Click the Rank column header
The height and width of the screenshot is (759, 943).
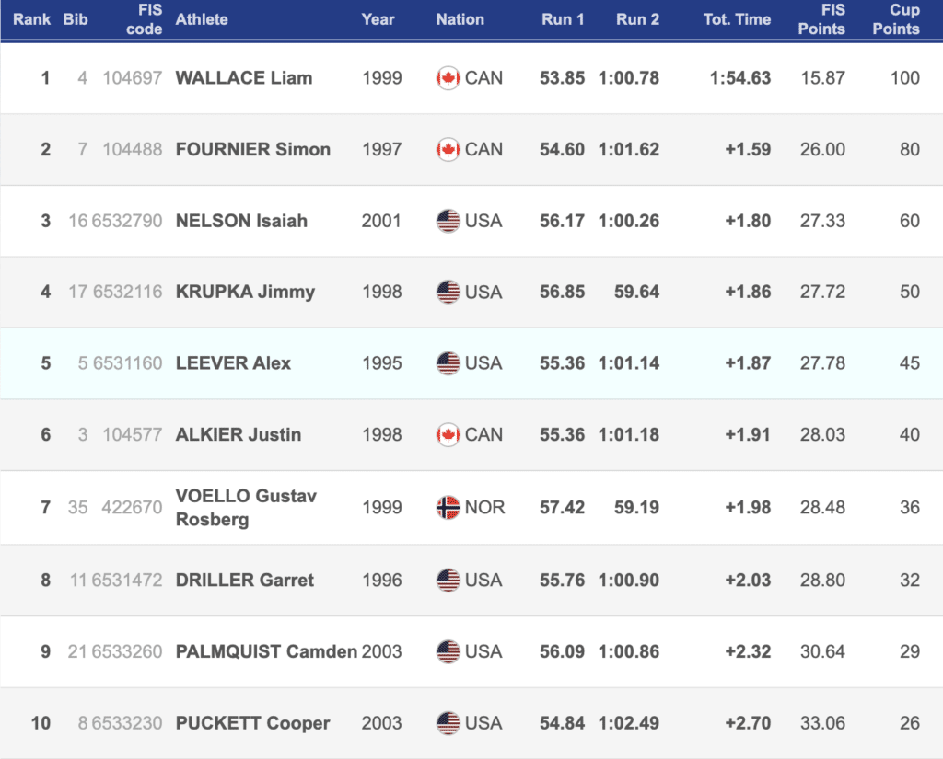click(32, 19)
